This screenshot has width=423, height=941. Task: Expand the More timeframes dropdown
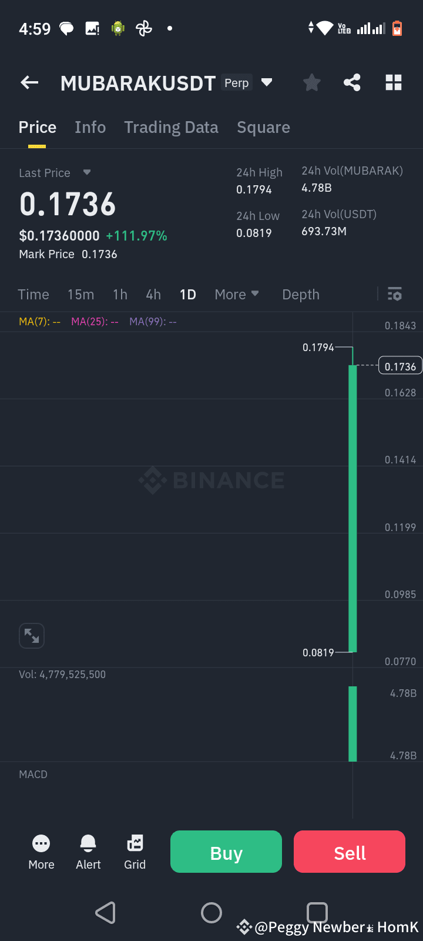coord(237,294)
